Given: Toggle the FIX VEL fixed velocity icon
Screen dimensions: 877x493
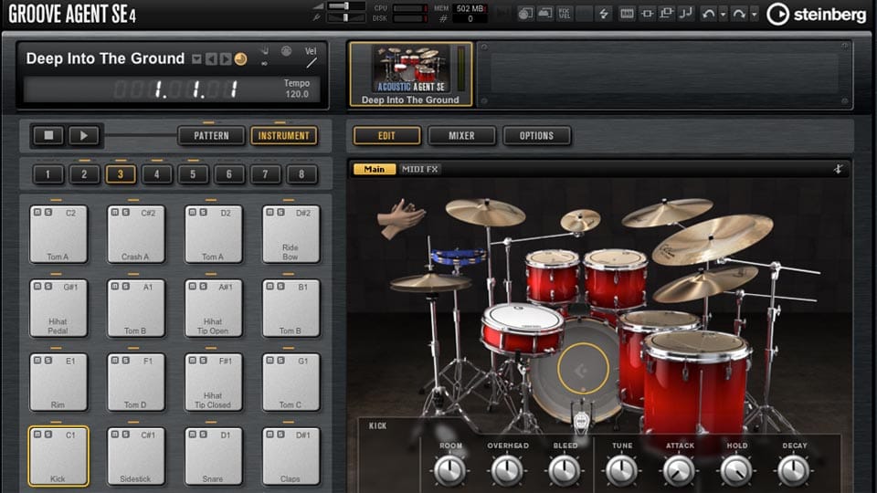Looking at the screenshot, I should (565, 14).
